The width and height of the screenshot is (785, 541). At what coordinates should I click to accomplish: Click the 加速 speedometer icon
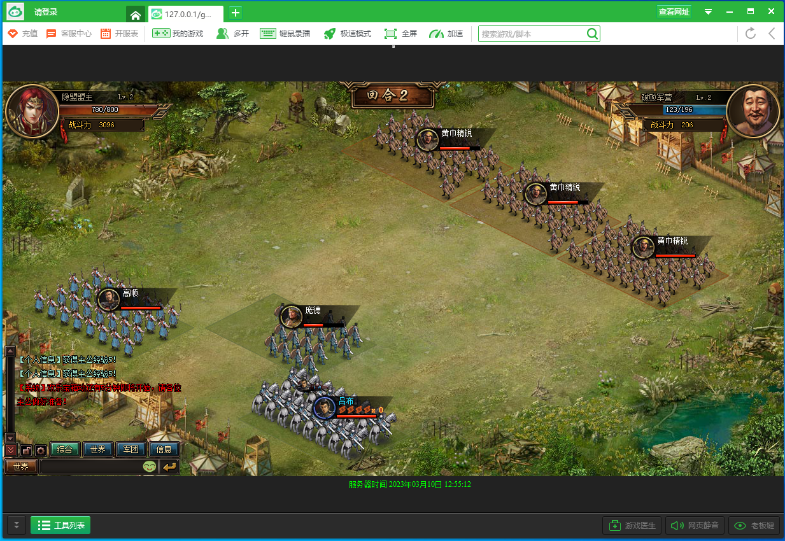446,34
